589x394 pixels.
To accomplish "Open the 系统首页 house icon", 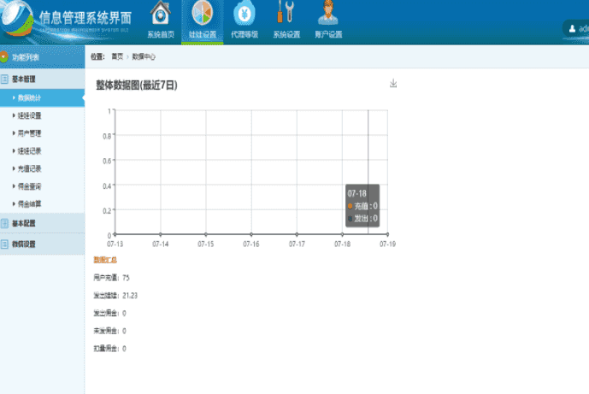I will 161,14.
